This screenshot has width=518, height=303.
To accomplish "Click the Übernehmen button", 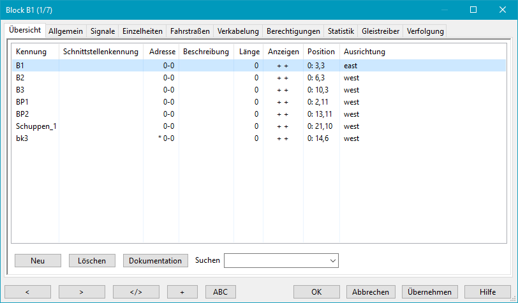I will tap(430, 292).
